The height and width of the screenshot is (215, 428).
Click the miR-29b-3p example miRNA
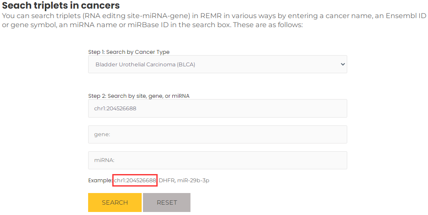point(193,181)
